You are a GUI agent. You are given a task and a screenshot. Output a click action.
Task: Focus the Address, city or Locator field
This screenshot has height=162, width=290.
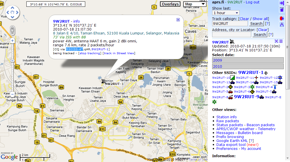(232, 35)
